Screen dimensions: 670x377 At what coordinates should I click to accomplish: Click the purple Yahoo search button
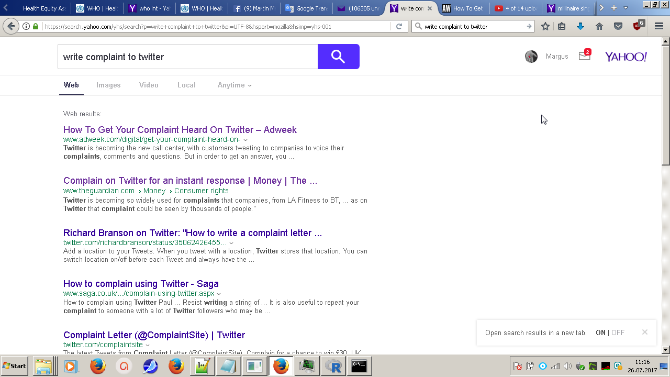[338, 57]
